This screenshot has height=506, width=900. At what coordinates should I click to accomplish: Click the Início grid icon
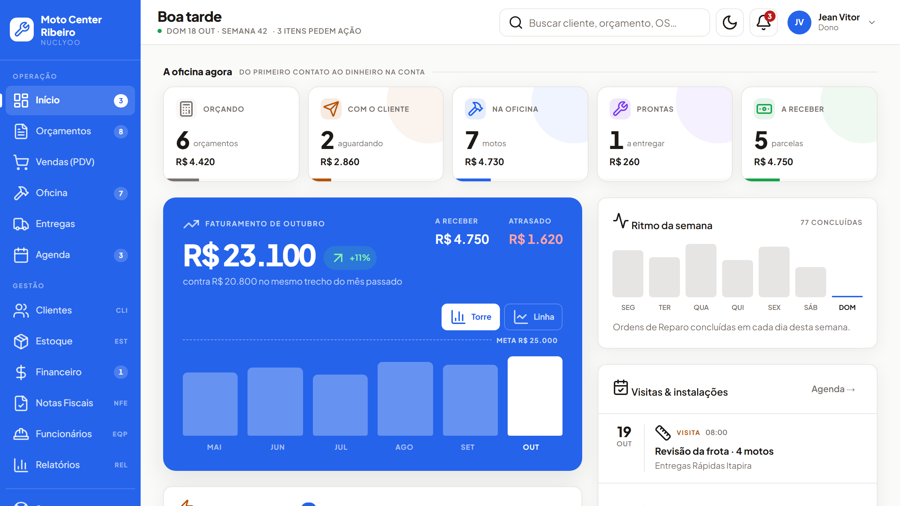(21, 100)
